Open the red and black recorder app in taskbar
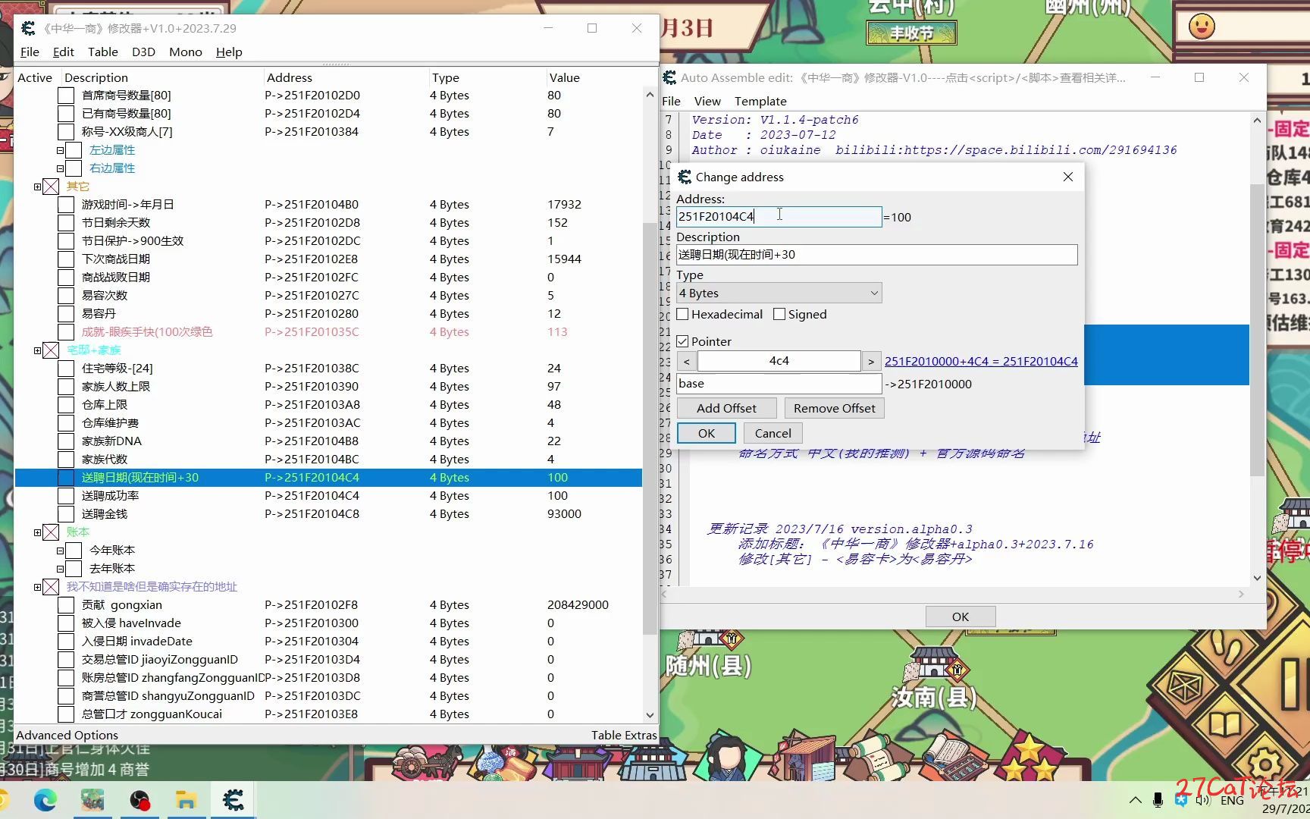 (x=139, y=800)
